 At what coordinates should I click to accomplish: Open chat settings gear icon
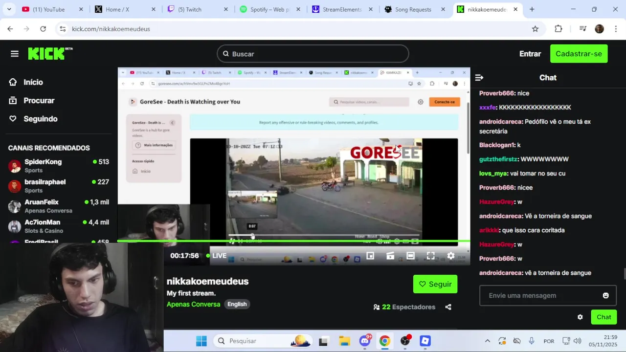pyautogui.click(x=580, y=317)
